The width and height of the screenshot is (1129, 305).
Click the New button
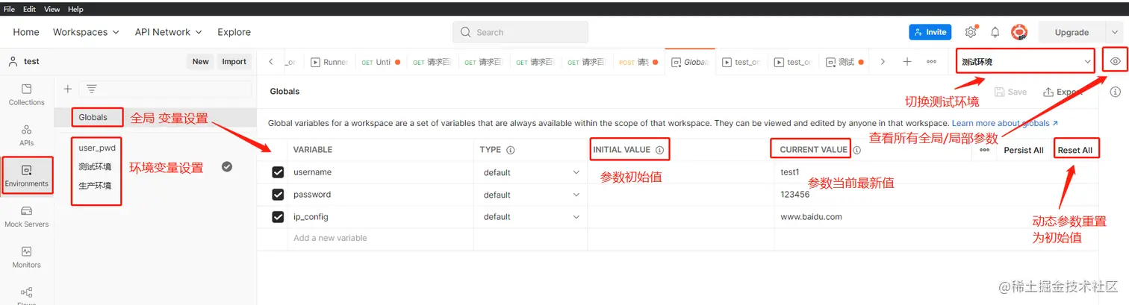[200, 61]
